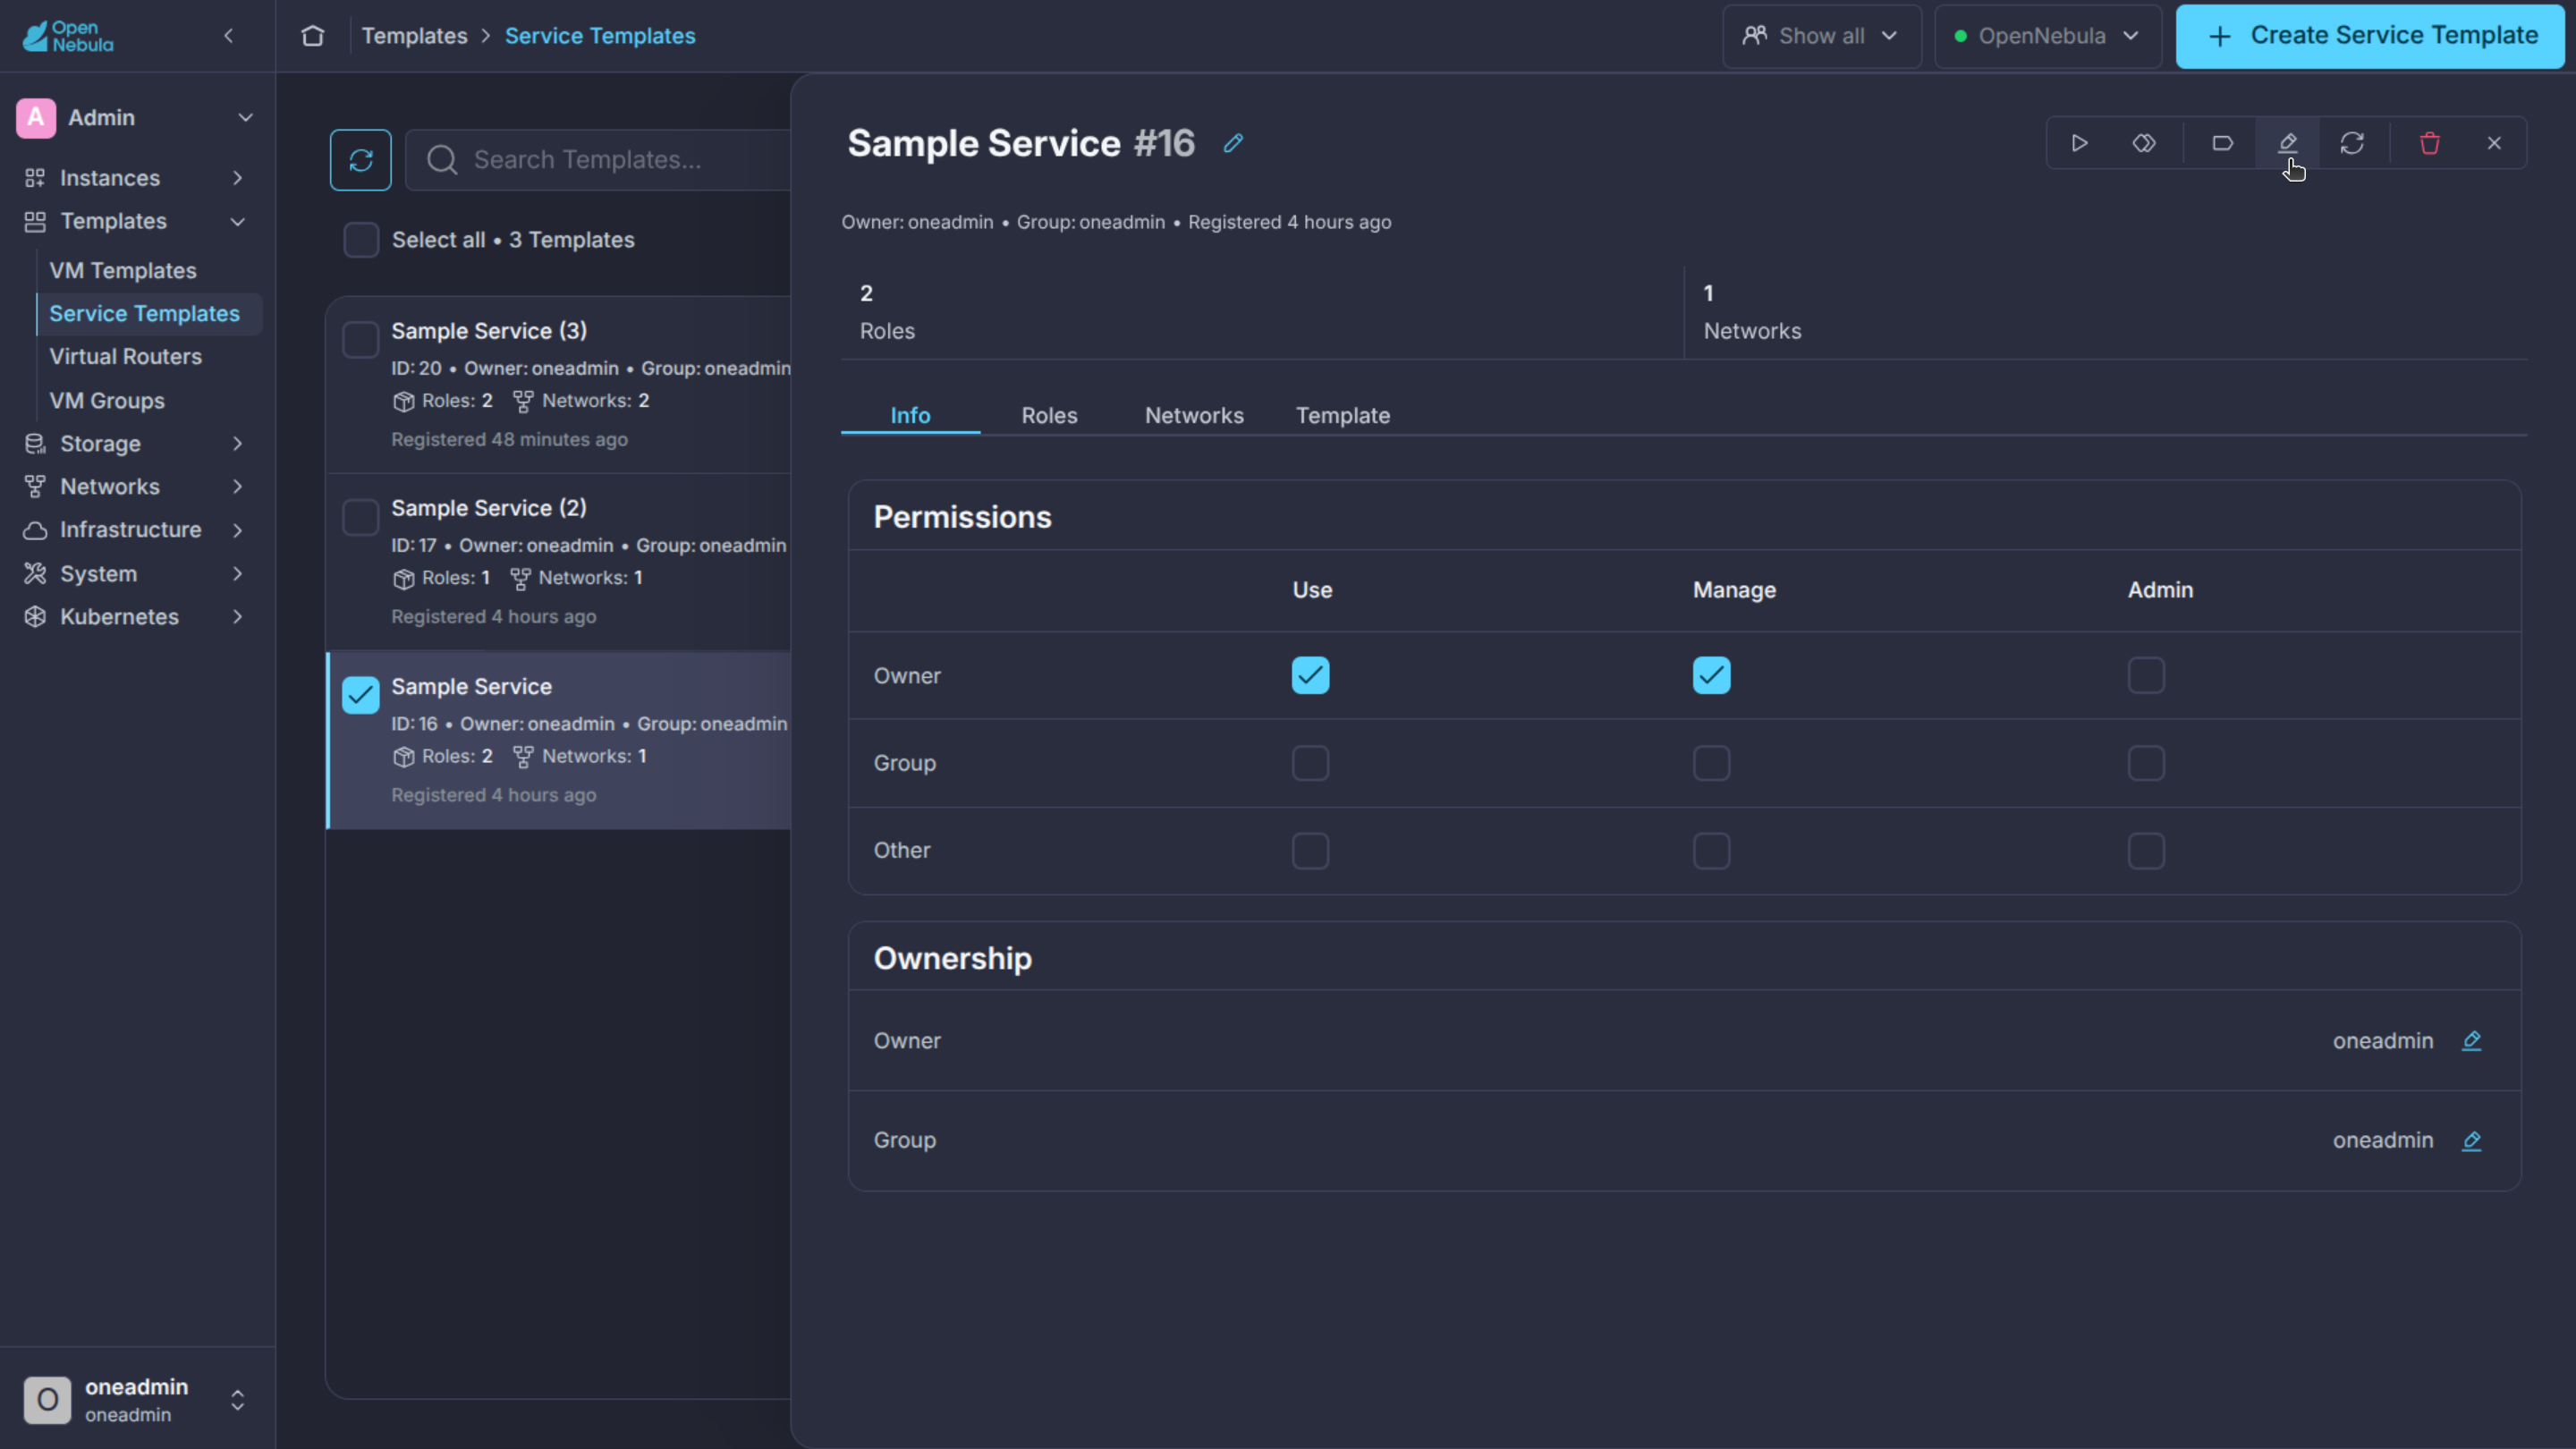
Task: Click the oneadmin user avatar at the bottom
Action: (x=47, y=1400)
